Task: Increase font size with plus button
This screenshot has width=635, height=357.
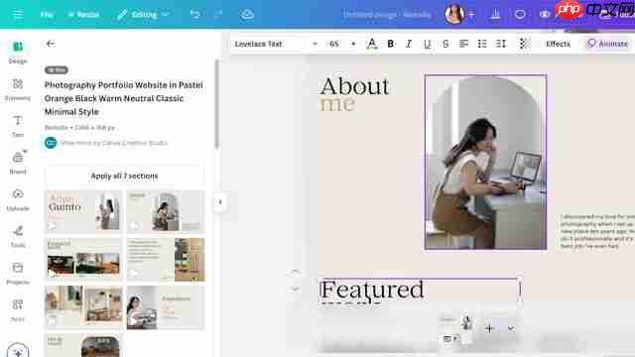Action: [x=353, y=44]
